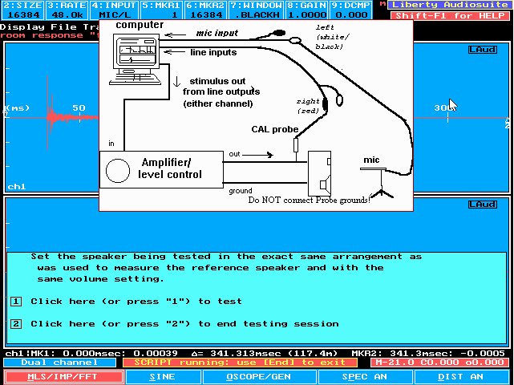Toggle the Dual channel indicator
Viewport: 514px width, 385px height.
coord(51,363)
